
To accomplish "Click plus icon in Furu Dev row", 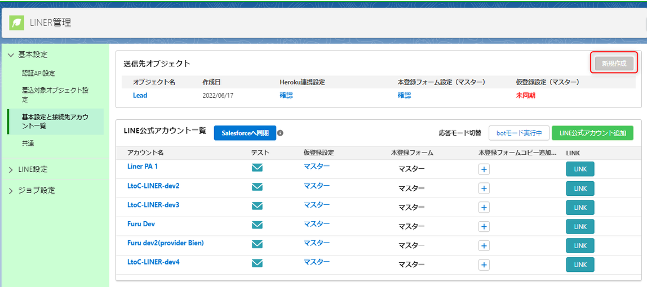I will pyautogui.click(x=484, y=226).
